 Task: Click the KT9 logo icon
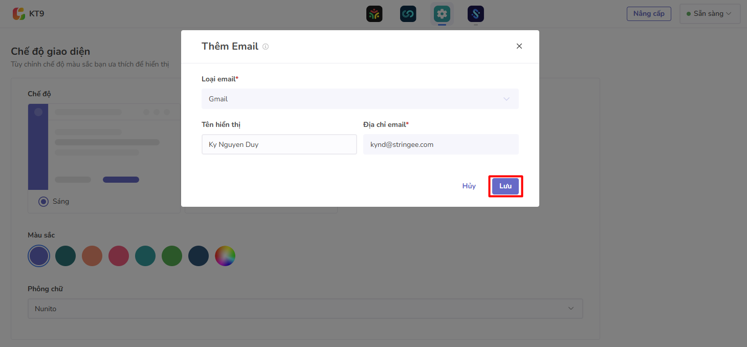(19, 14)
